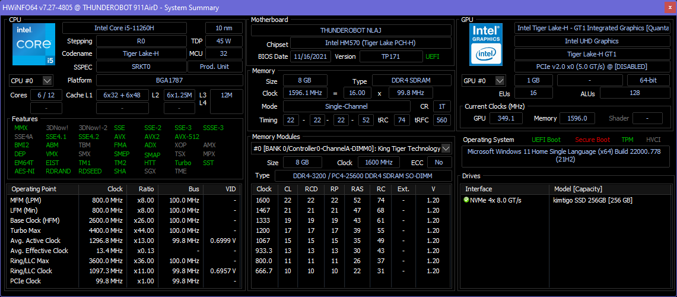Screen dimensions: 677x297
Task: Click the TPM status label
Action: [628, 140]
